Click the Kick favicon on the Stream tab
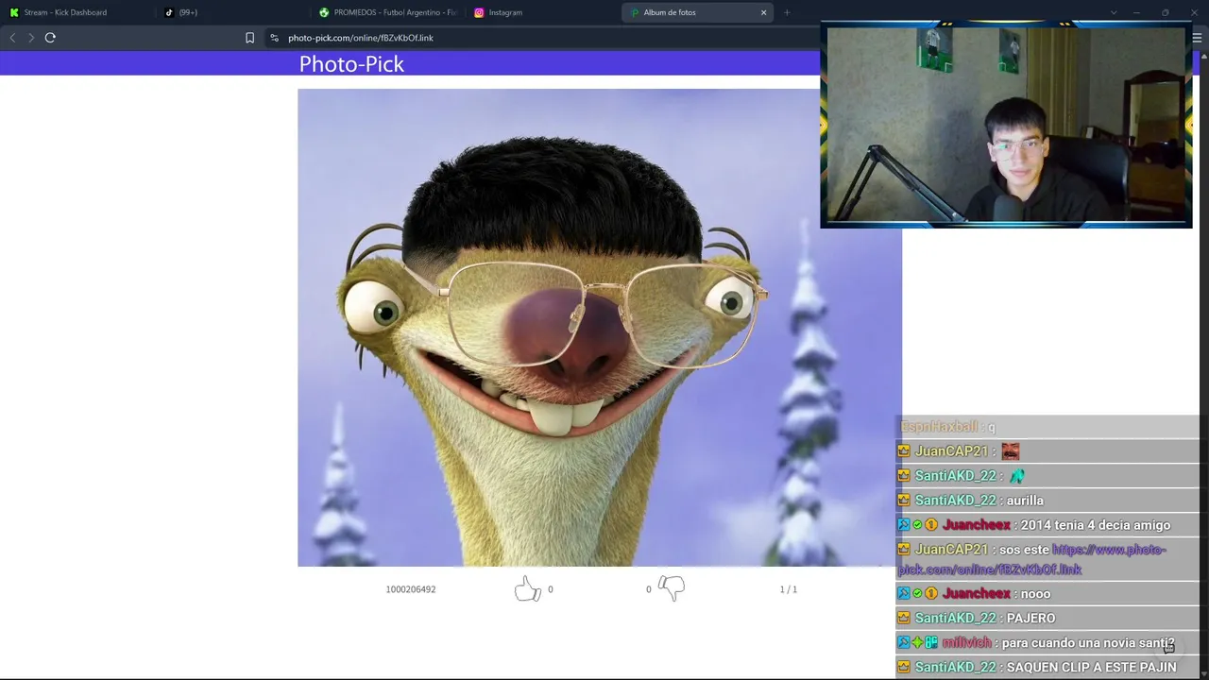 pos(14,12)
